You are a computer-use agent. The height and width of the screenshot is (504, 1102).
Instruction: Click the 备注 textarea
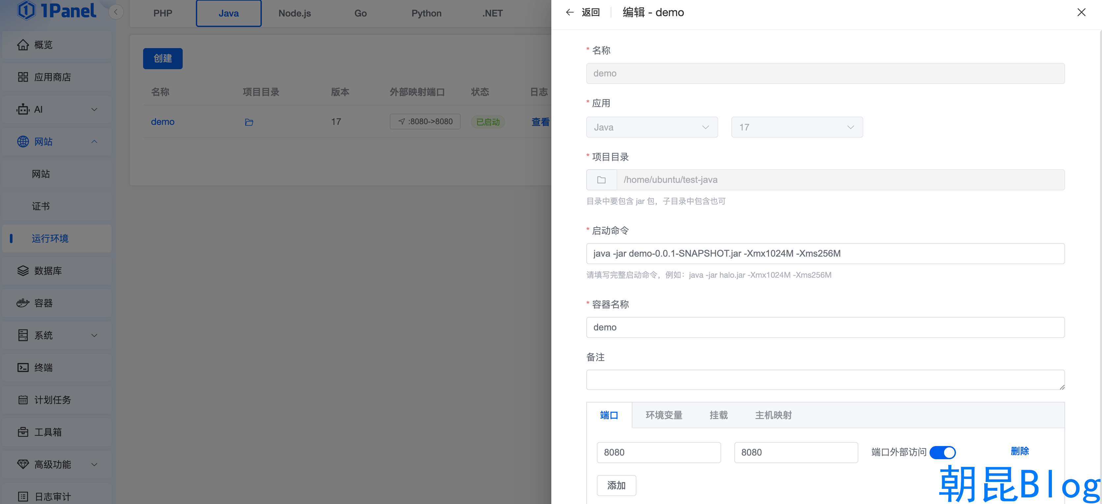[x=825, y=379]
